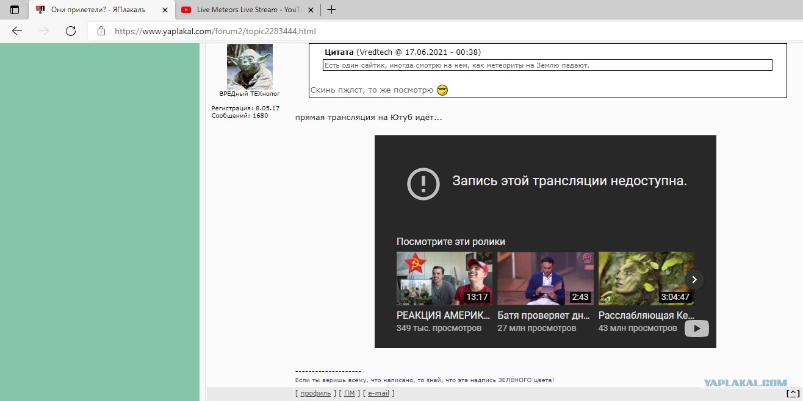Screen dimensions: 803x401
Task: Reload the page with the refresh icon
Action: point(71,31)
